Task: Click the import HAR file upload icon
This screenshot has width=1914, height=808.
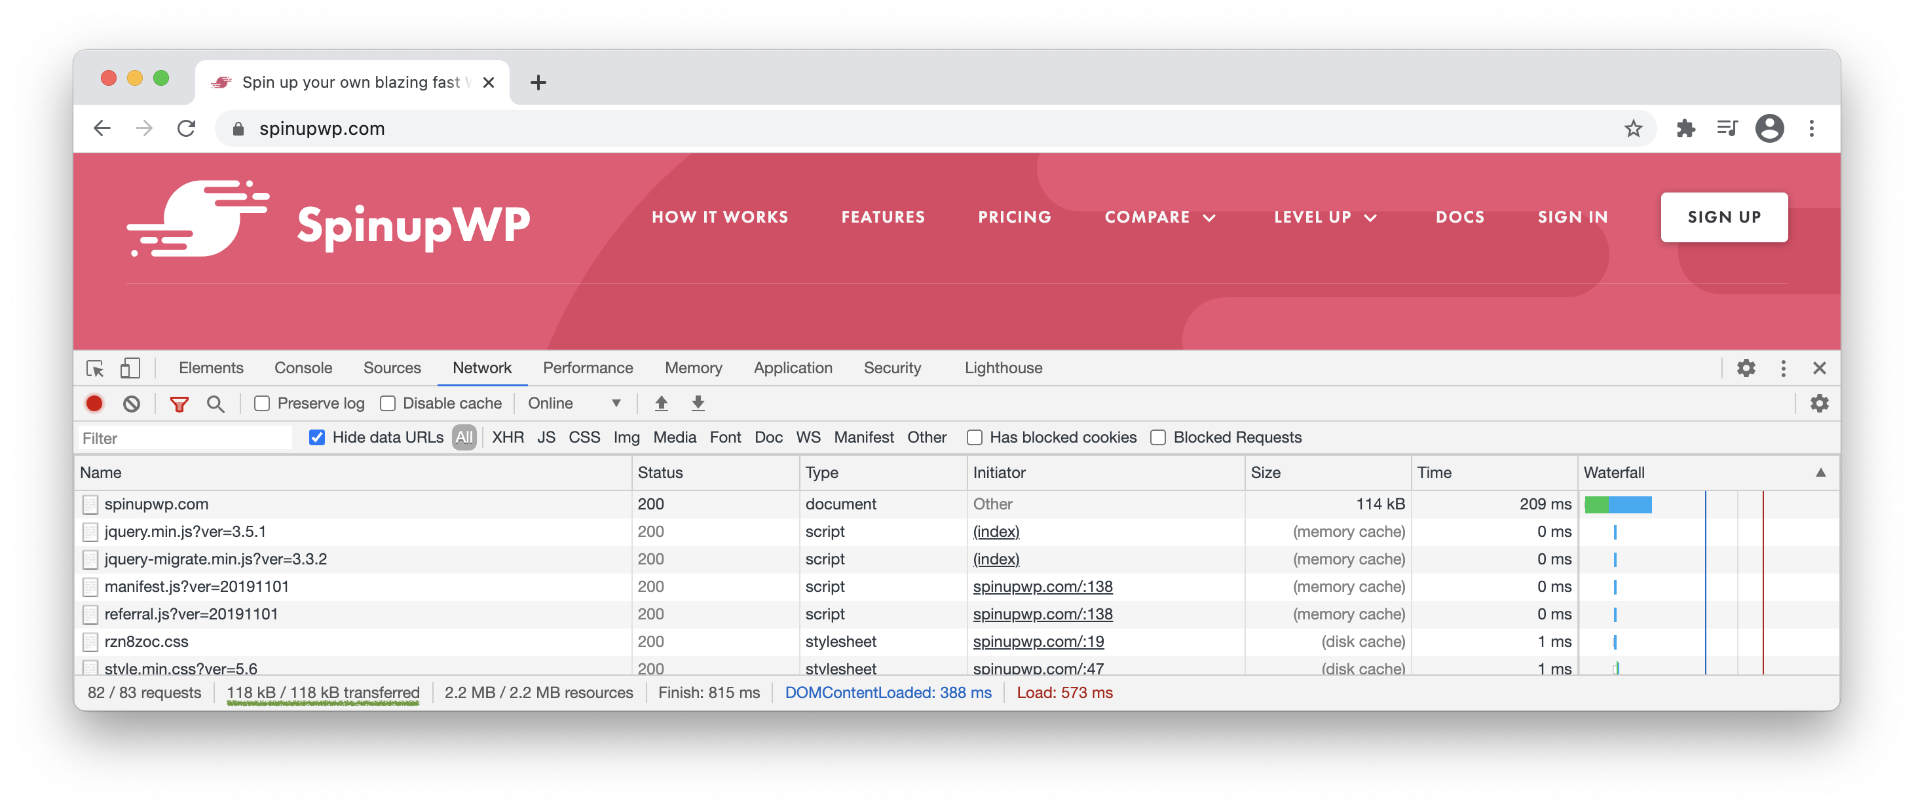Action: click(662, 403)
